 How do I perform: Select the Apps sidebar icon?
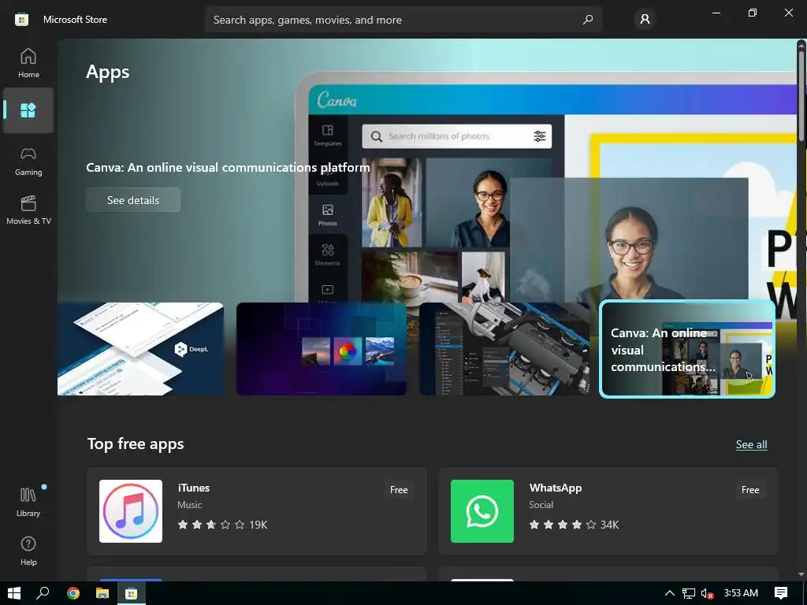click(x=28, y=110)
